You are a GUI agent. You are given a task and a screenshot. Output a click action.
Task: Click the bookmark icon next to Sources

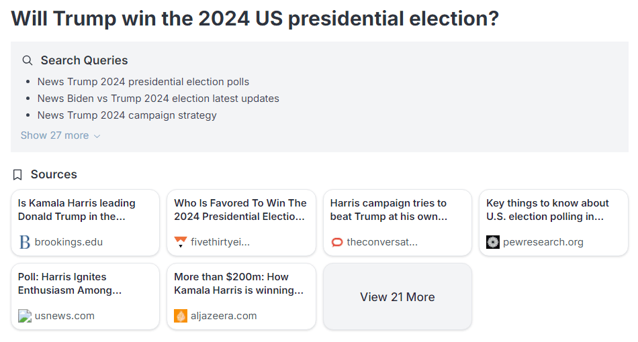click(18, 174)
